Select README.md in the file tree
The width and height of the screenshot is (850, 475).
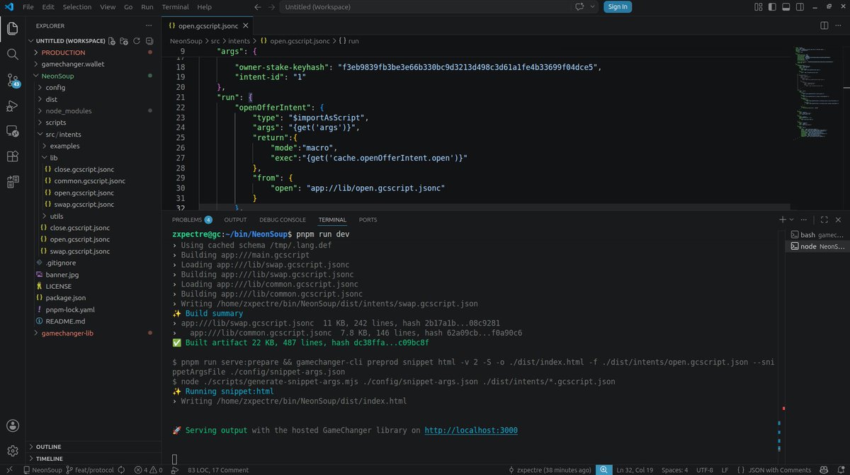tap(65, 321)
